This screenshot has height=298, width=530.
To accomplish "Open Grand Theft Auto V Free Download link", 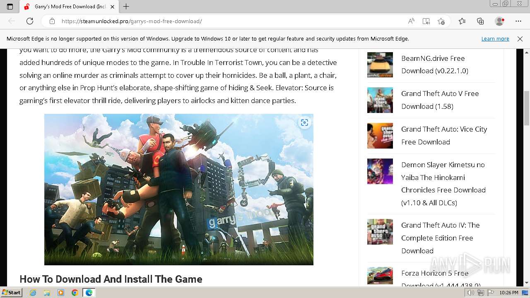I will coord(440,100).
